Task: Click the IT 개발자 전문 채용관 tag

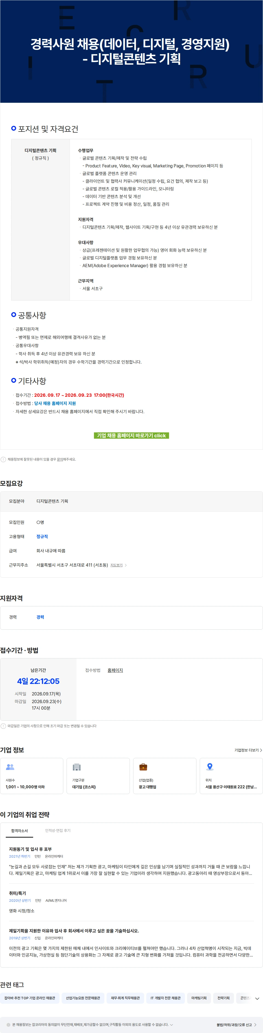Action: pos(165,998)
